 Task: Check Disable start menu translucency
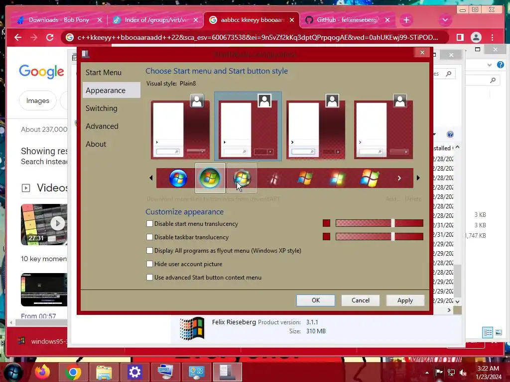149,223
